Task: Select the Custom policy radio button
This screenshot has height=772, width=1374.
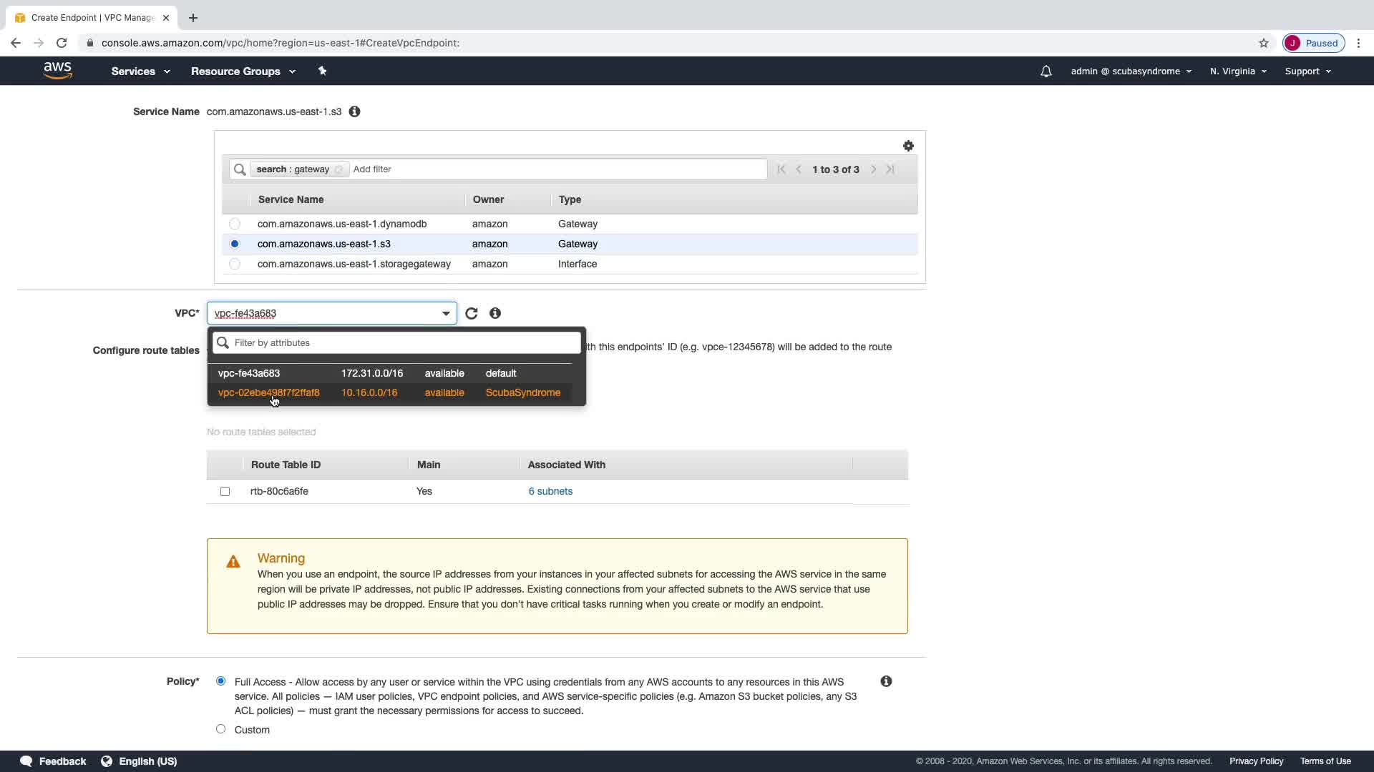Action: [220, 729]
